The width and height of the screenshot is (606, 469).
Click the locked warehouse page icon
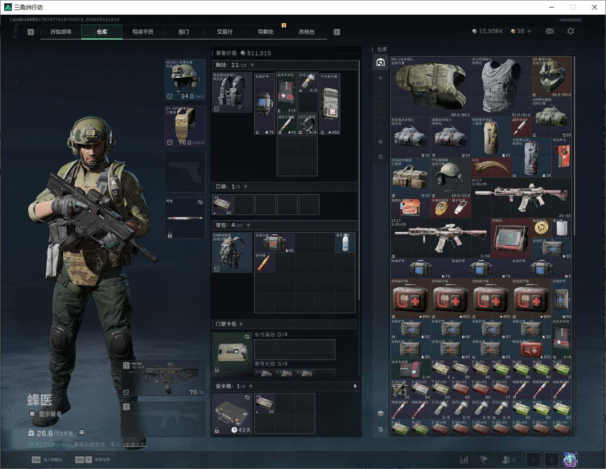(381, 141)
